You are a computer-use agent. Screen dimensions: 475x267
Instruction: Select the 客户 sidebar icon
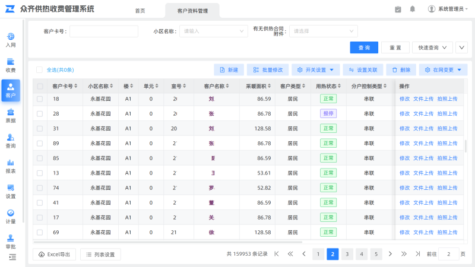pyautogui.click(x=11, y=90)
